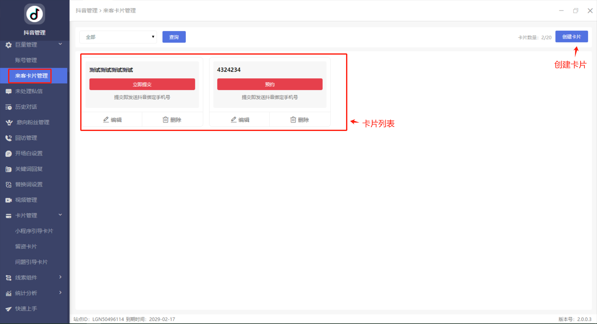Click the 历史对话 sidebar icon
This screenshot has height=324, width=597.
tap(8, 107)
